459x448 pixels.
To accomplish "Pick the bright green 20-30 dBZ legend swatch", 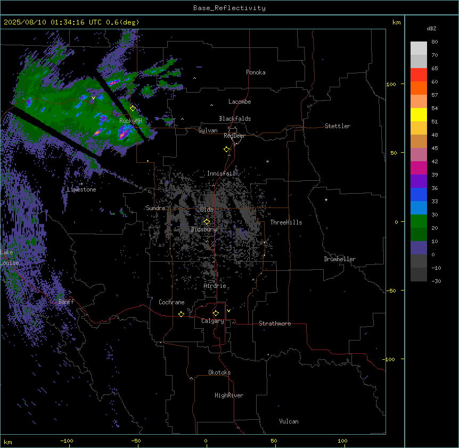I will point(419,221).
